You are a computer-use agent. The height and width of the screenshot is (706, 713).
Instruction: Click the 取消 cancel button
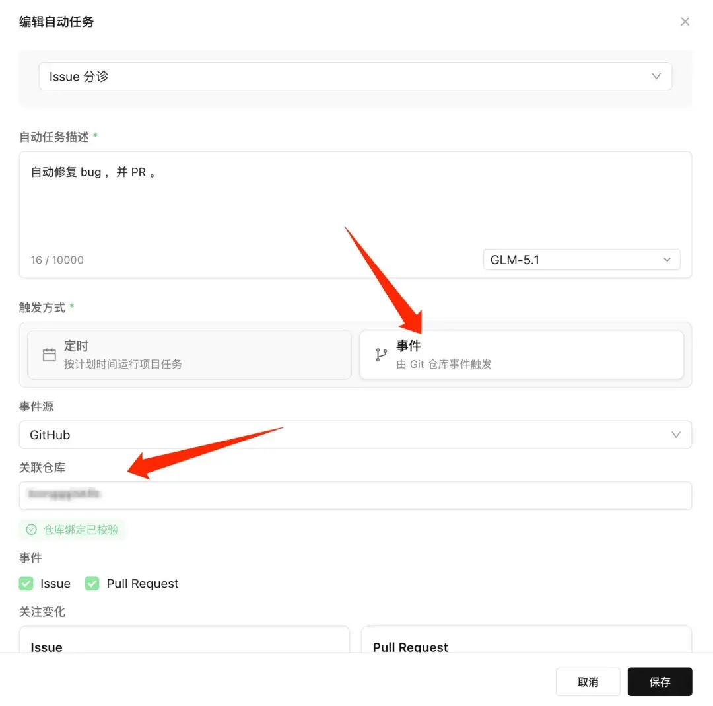click(588, 682)
